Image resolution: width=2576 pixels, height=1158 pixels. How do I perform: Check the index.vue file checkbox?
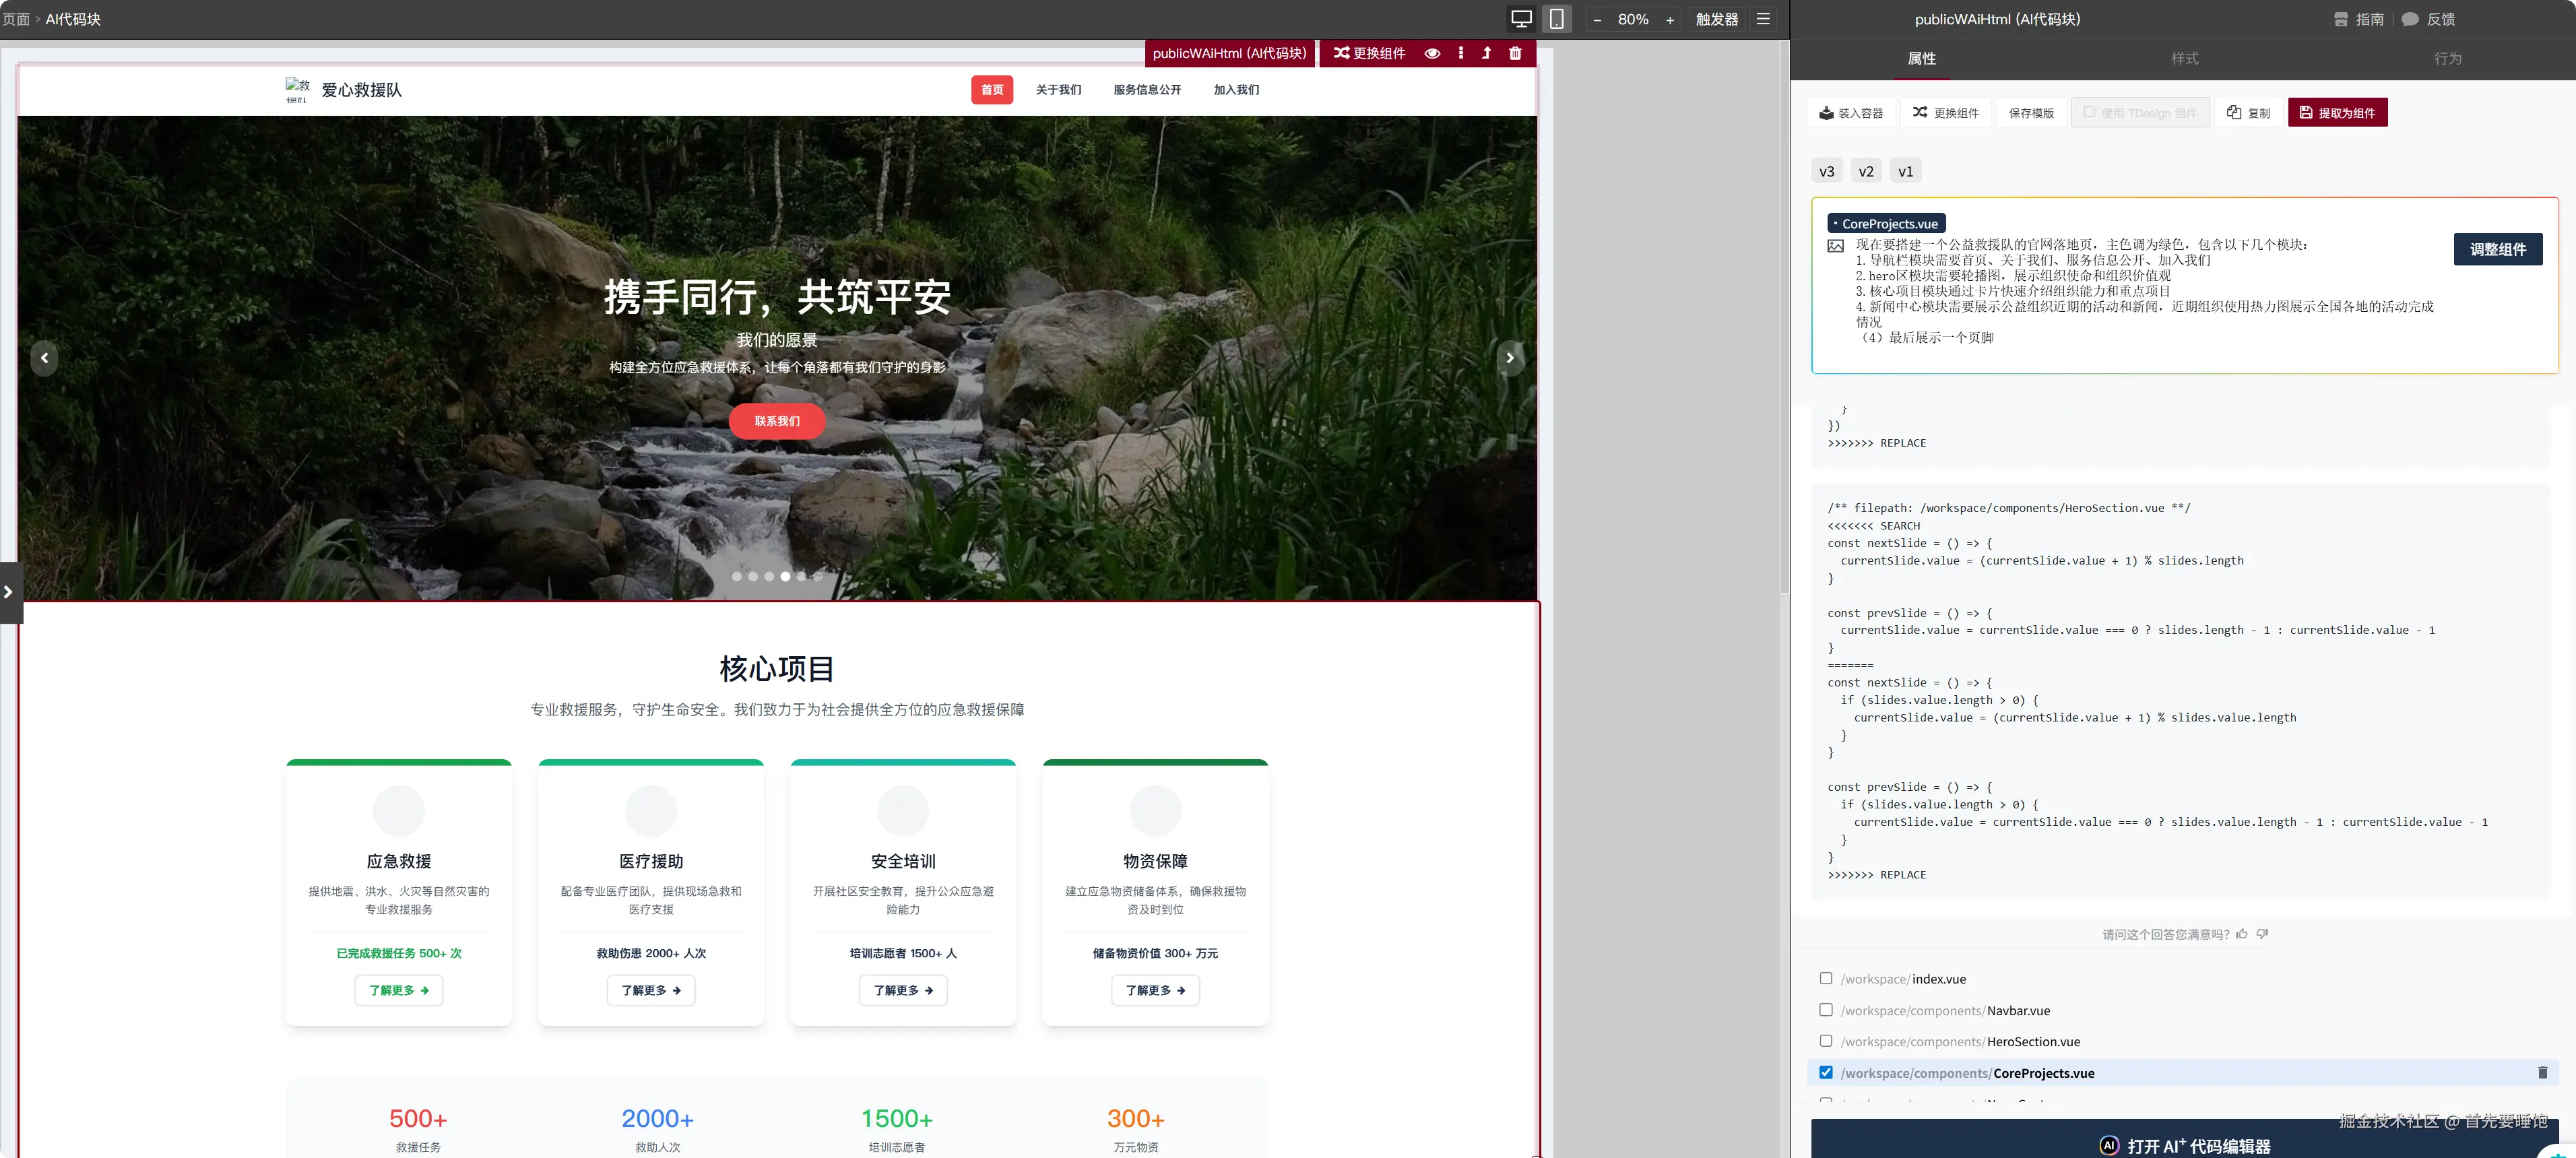[x=1826, y=979]
